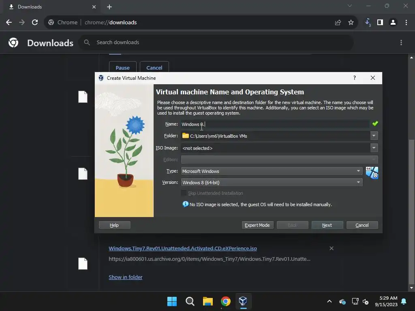Click the share page icon in address bar
This screenshot has width=415, height=311.
tap(338, 23)
